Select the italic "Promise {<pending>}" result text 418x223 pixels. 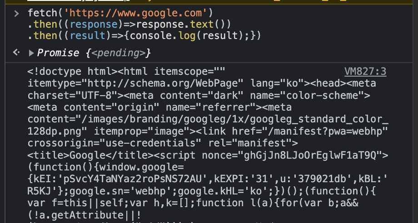(x=94, y=53)
